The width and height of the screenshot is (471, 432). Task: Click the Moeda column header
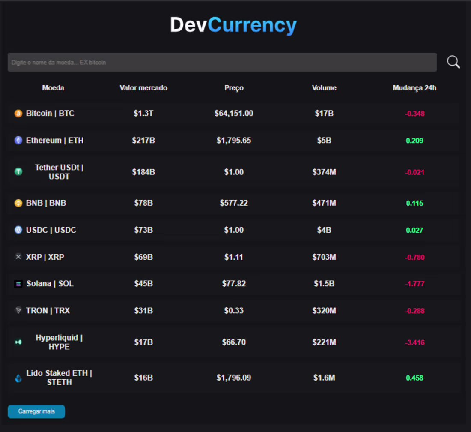53,88
